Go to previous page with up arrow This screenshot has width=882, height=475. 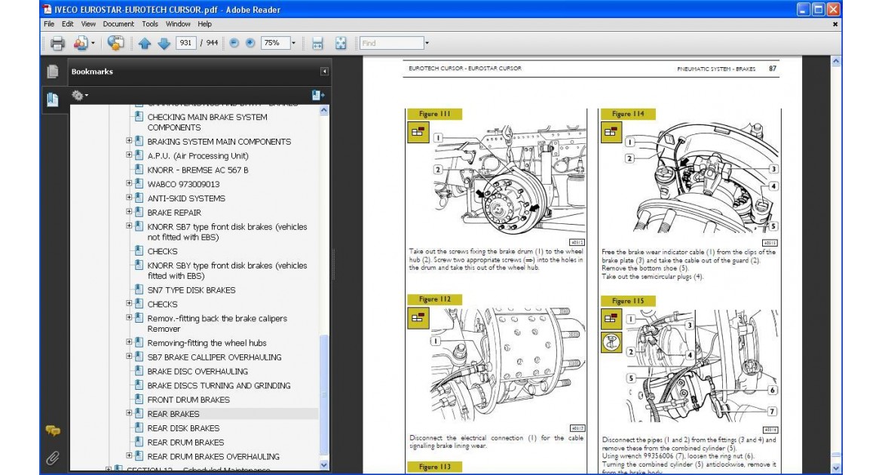coord(145,43)
